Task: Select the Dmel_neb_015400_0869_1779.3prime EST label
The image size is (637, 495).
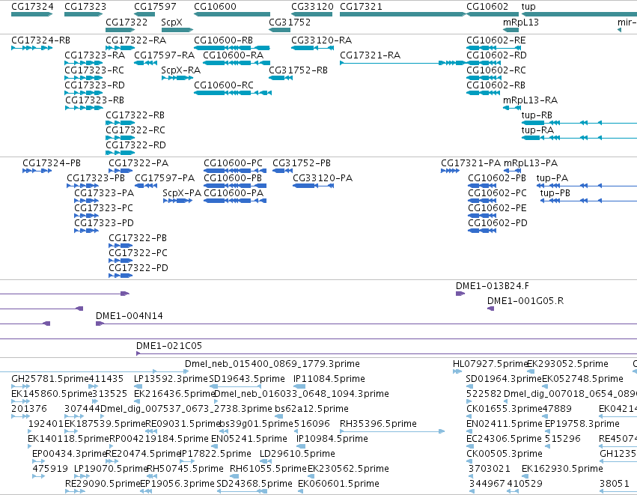Action: coord(272,364)
